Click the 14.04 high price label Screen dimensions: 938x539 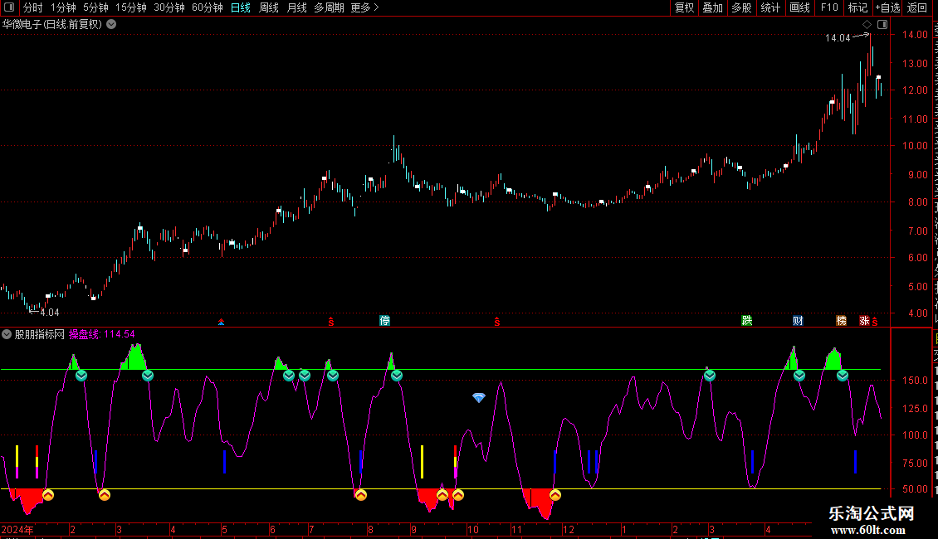[838, 38]
